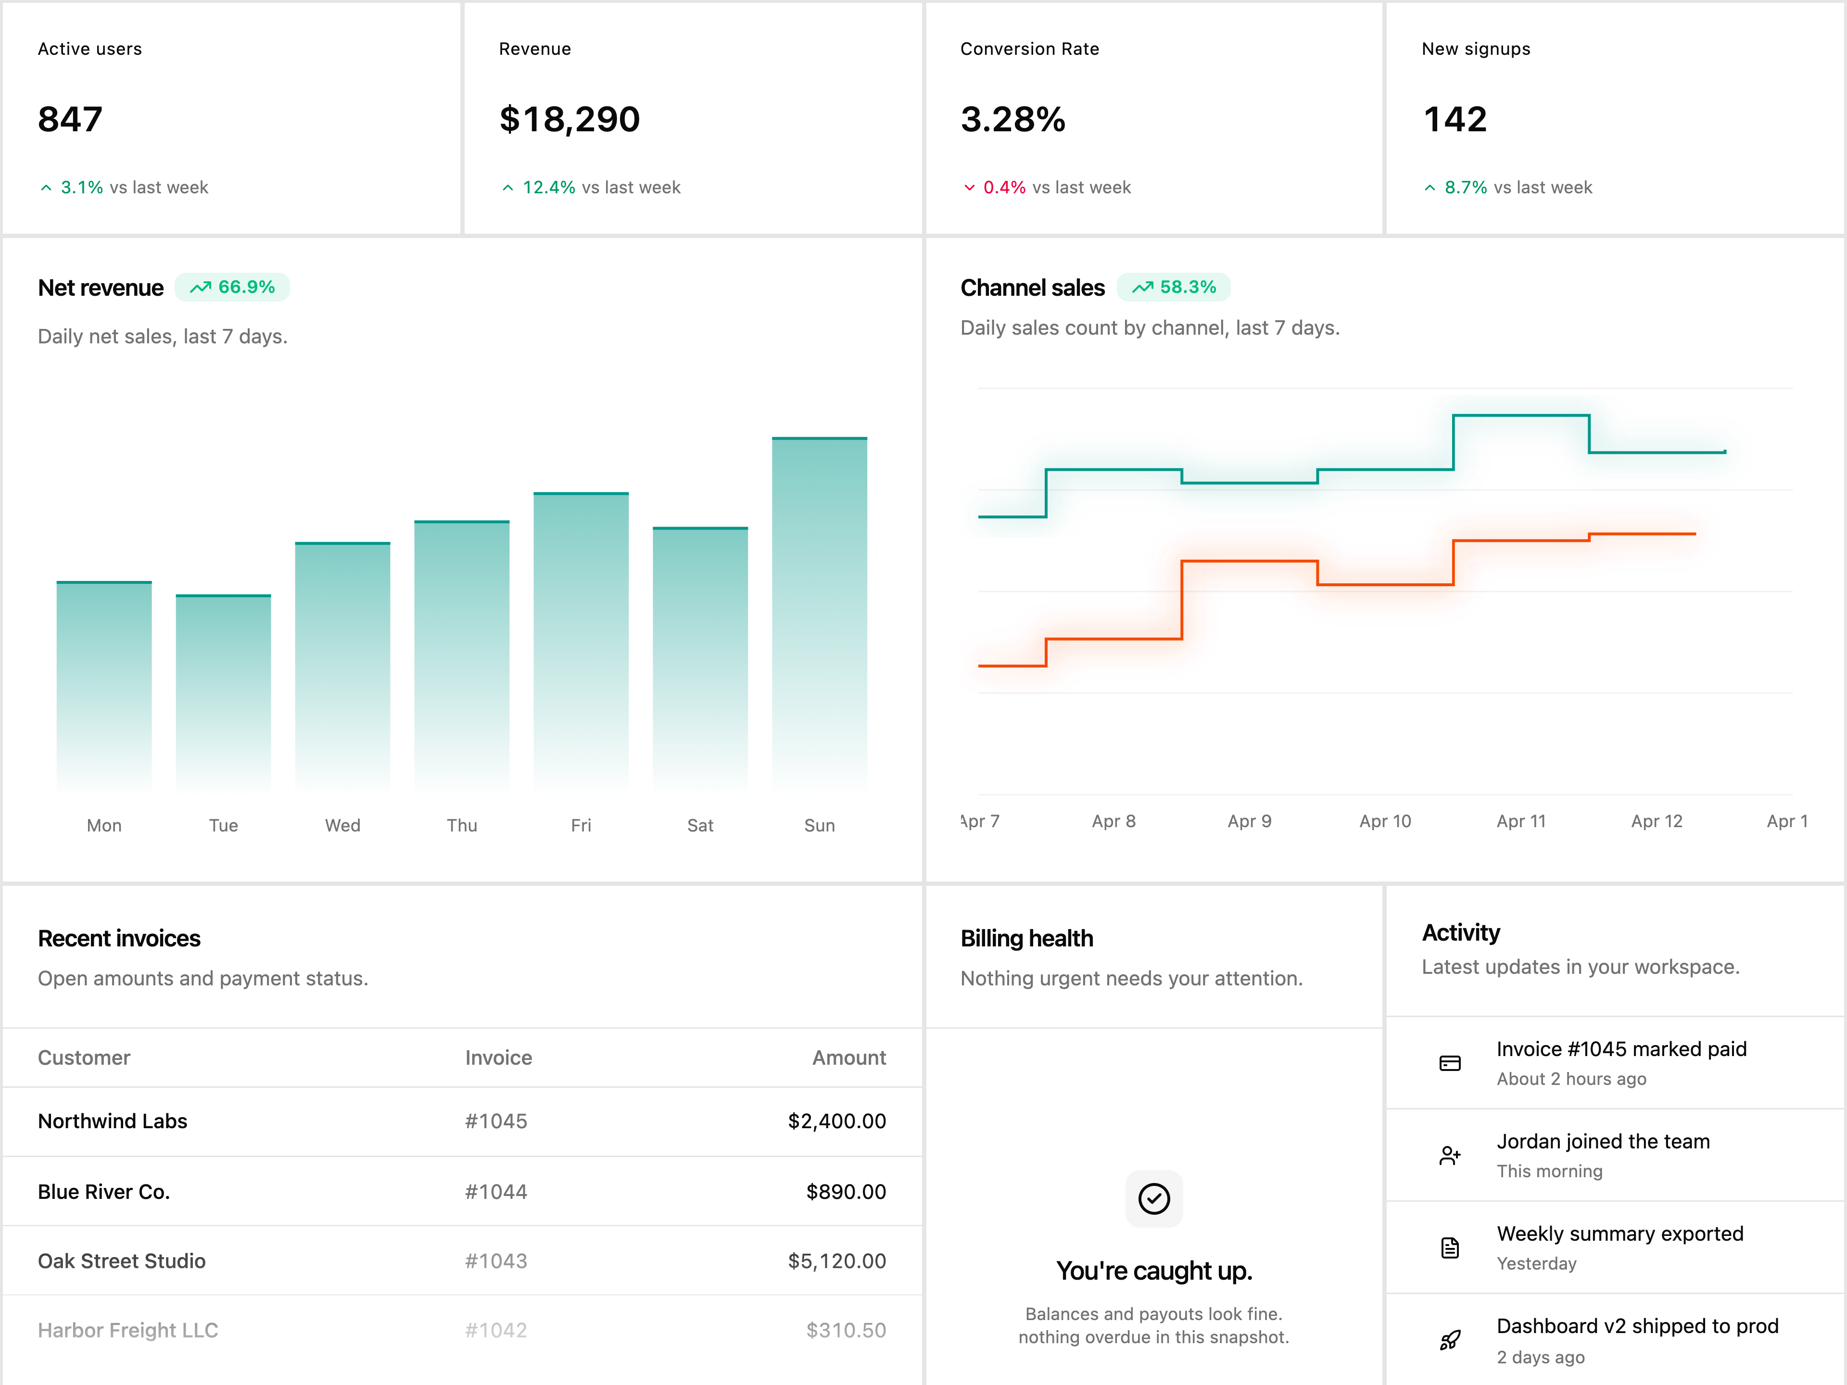Select the Thu bar in Net revenue chart
1847x1385 pixels.
(462, 656)
